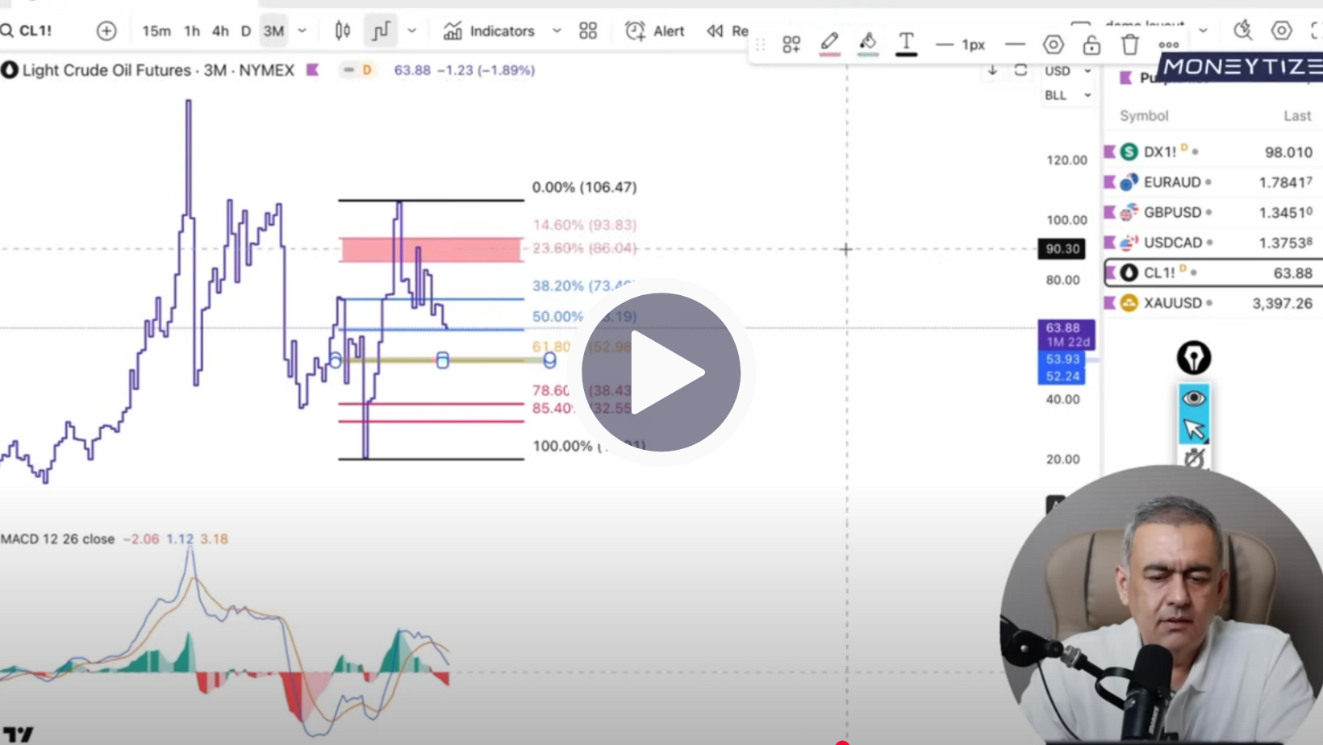This screenshot has height=745, width=1323.
Task: Switch to candlestick chart style
Action: coord(343,31)
